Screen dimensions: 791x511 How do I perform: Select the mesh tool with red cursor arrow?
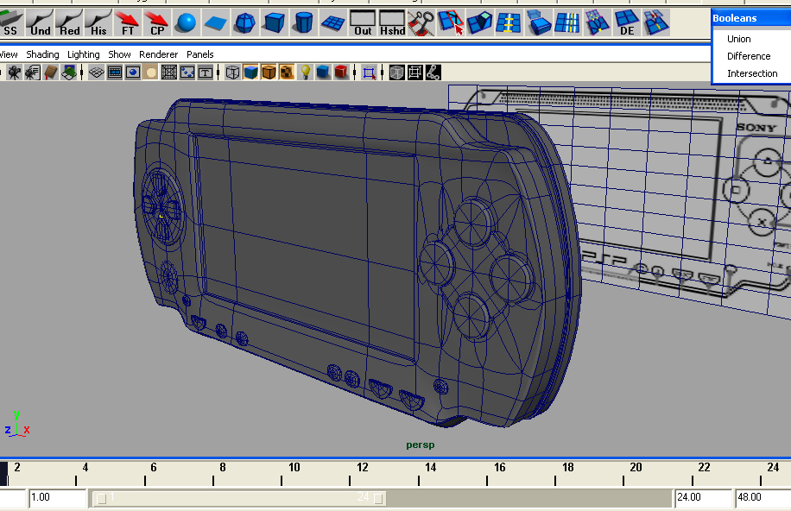(451, 22)
